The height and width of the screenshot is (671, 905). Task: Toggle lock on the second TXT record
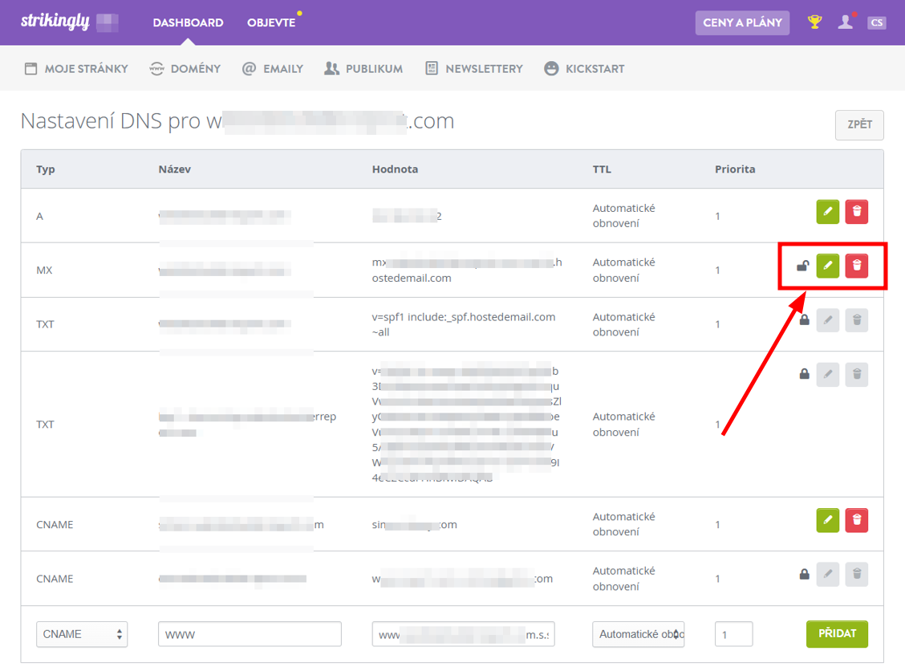(x=804, y=374)
